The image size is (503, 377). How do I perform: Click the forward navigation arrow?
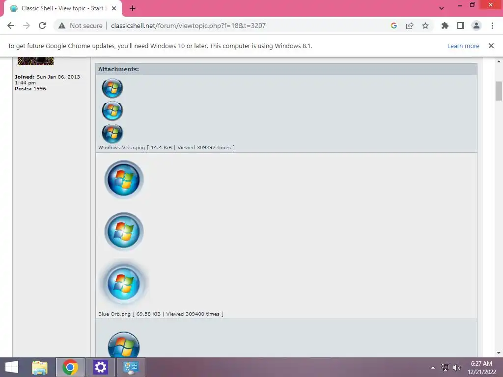[x=27, y=26]
